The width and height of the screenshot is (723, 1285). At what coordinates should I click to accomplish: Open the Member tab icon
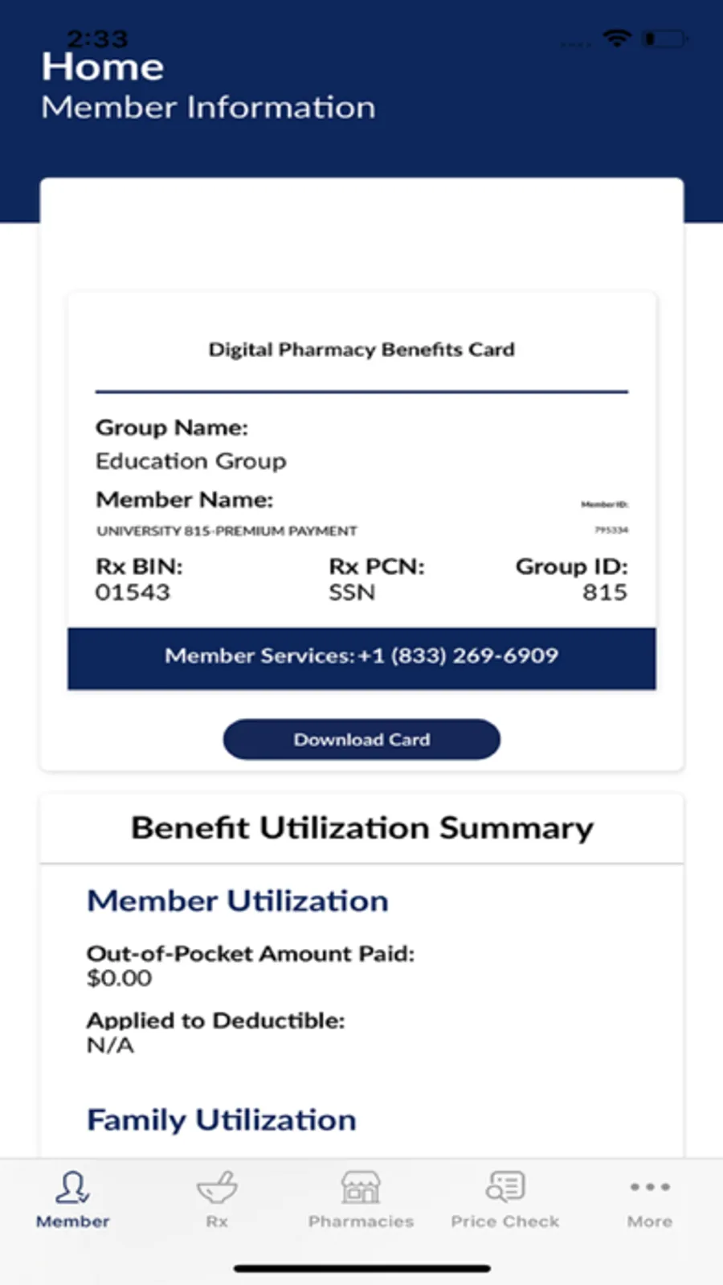72,1187
